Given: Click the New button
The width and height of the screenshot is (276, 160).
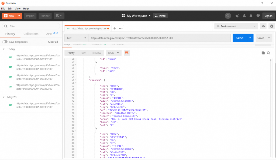Looking at the screenshot, I should [x=9, y=16].
